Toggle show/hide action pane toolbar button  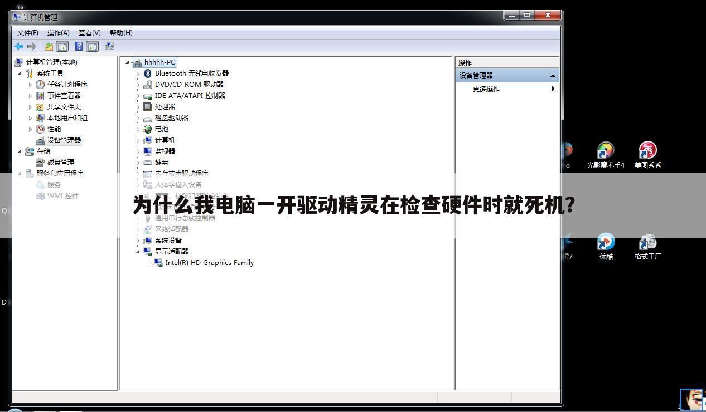point(93,47)
